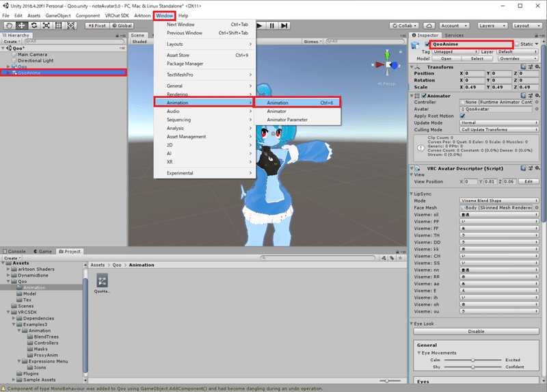Viewport: 547px width, 392px height.
Task: Adjust the Shy to Confident slider
Action: tap(473, 367)
